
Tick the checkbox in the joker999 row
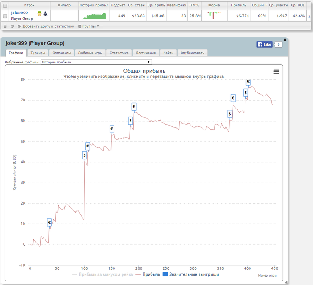[x=5, y=16]
